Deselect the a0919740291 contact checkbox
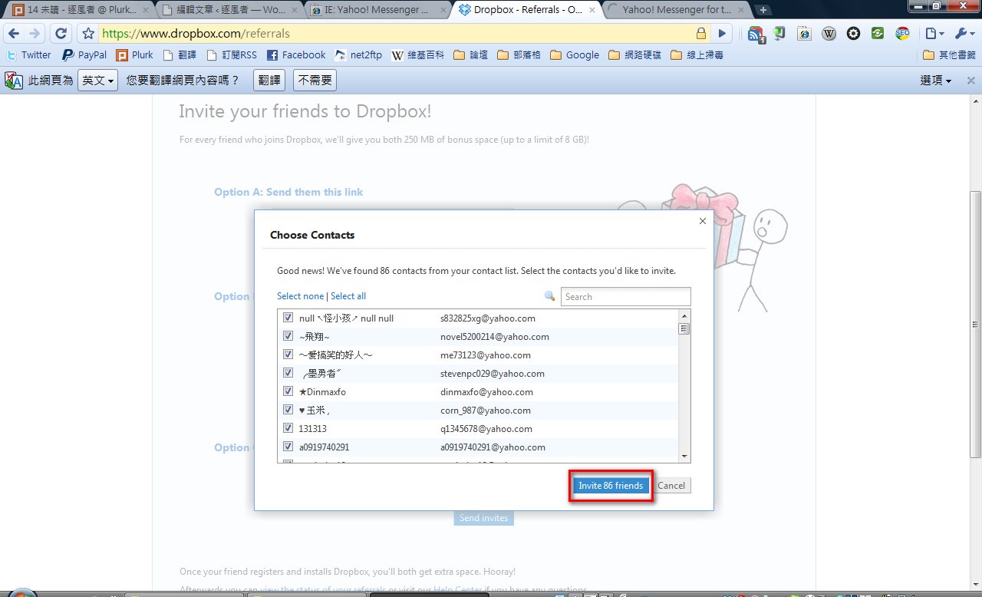Viewport: 982px width, 597px height. (x=288, y=447)
